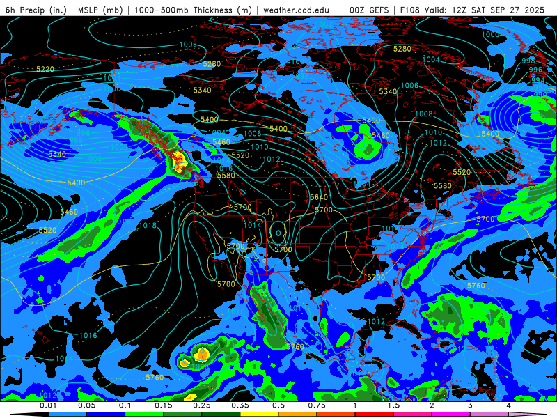Screen dimensions: 557x418
Task: Pick the pink 1.5 legend swatch
Action: tap(413, 415)
